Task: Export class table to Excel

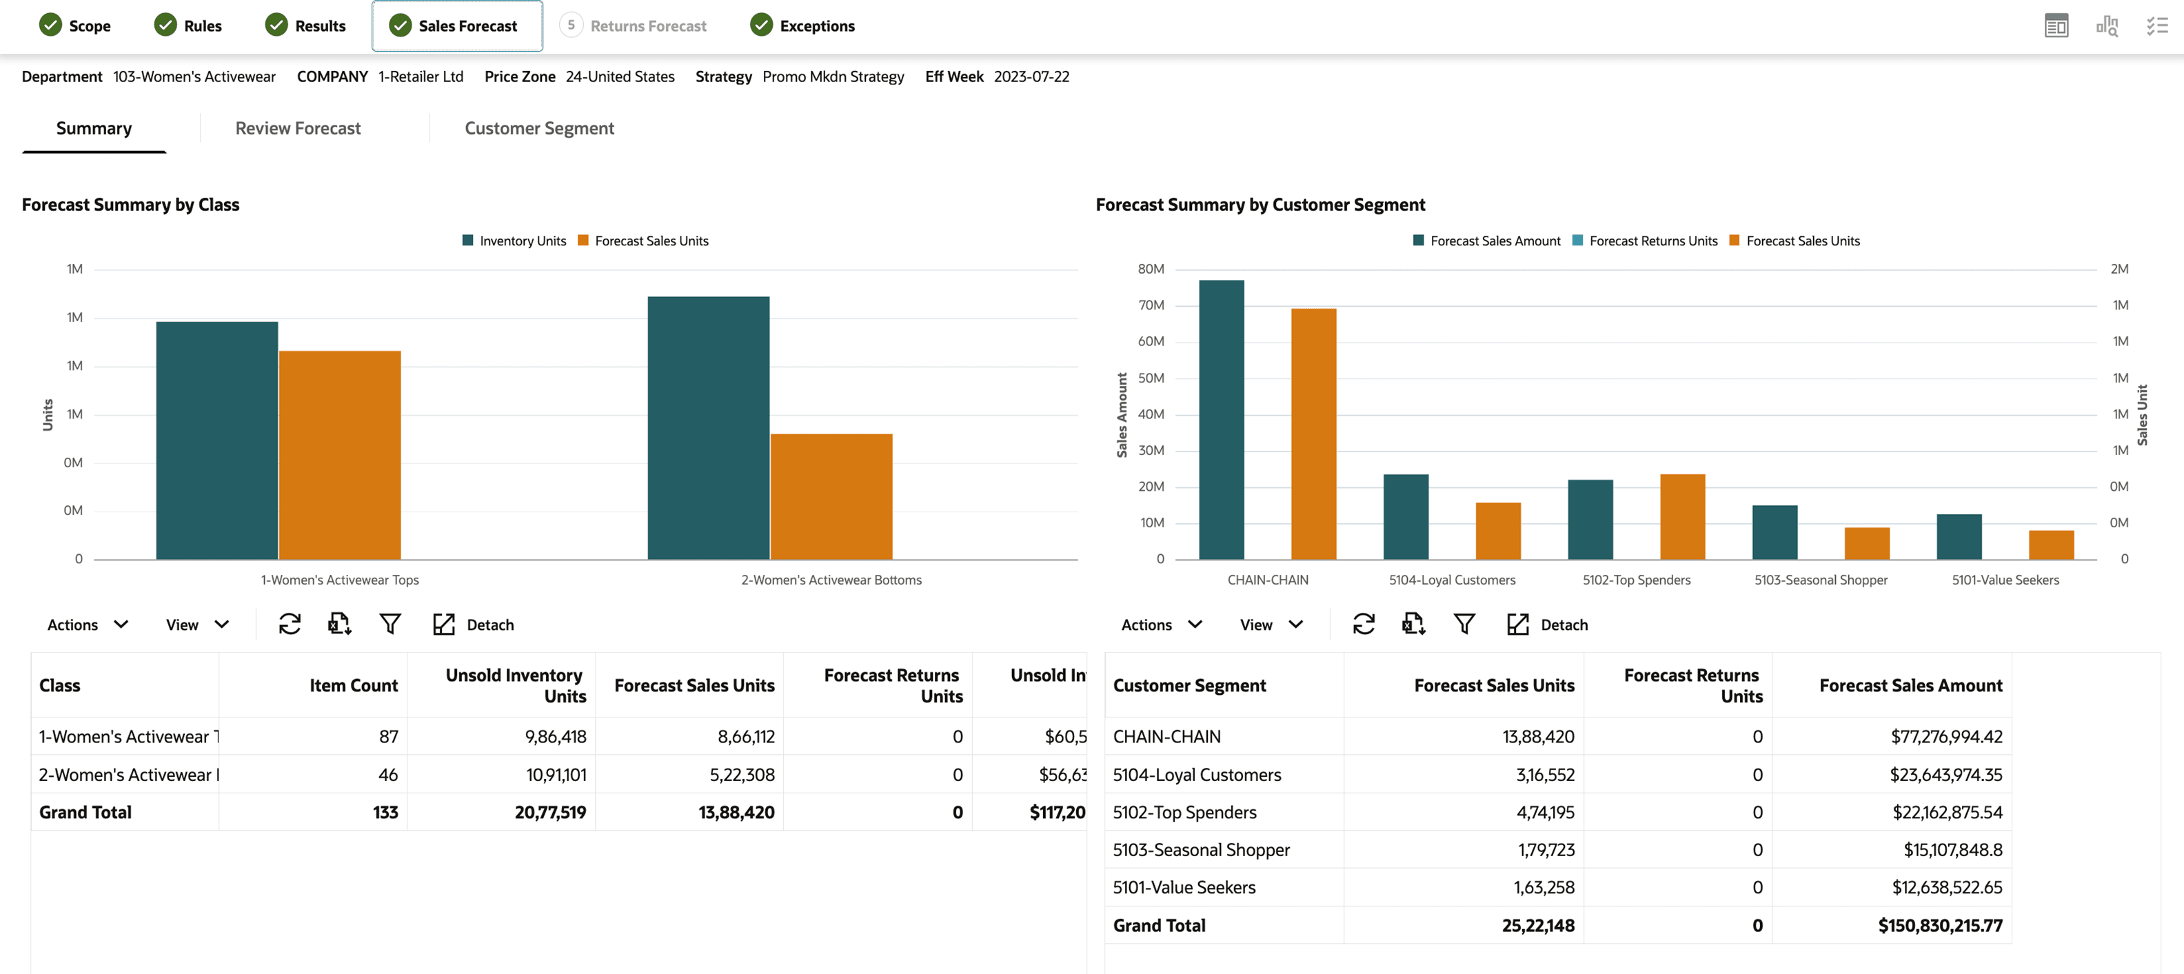Action: coord(339,625)
